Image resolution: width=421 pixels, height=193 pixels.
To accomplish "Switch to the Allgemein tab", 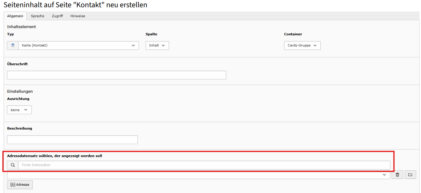I will pyautogui.click(x=15, y=16).
